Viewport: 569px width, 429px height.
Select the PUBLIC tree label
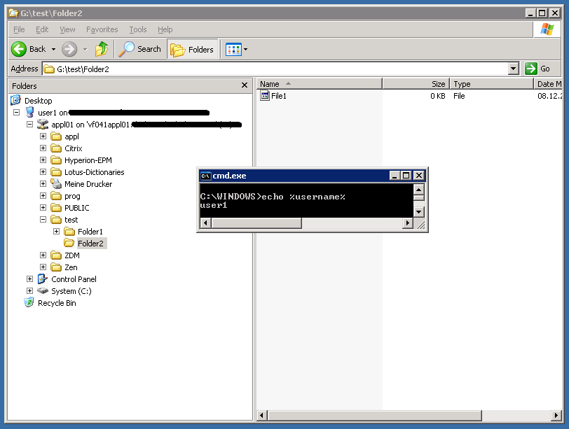(x=77, y=208)
